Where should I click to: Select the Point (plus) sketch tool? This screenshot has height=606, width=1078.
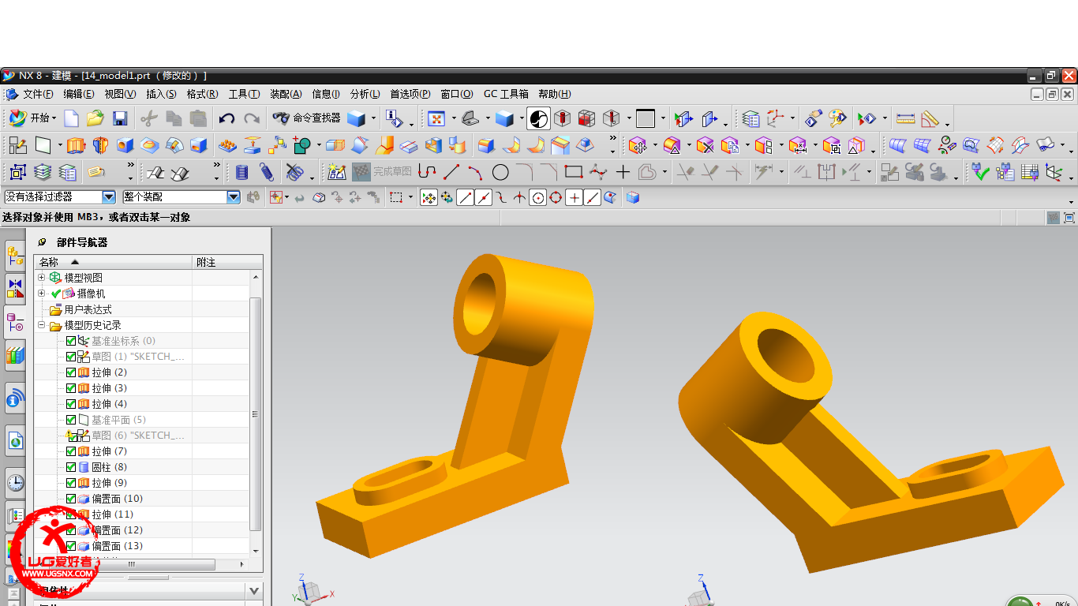pyautogui.click(x=623, y=171)
